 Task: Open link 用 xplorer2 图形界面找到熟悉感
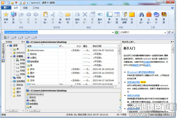pyautogui.click(x=141, y=72)
